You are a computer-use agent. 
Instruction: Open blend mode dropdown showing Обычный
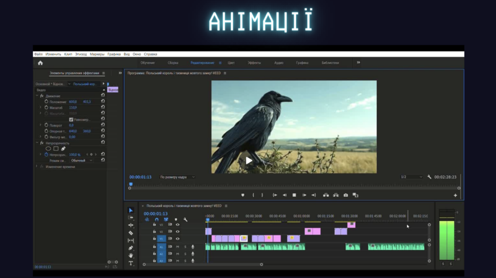81,161
